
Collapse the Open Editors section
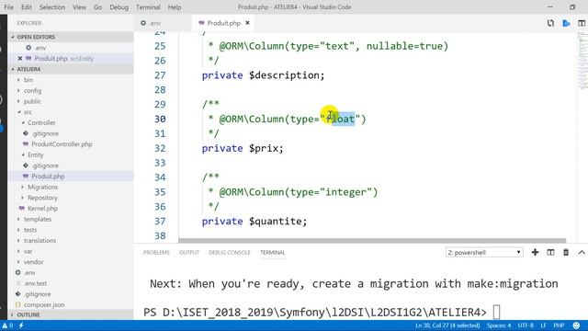click(x=71, y=37)
